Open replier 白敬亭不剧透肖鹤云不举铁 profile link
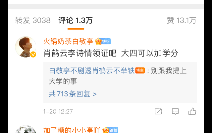This screenshot has height=133, width=212. [92, 71]
